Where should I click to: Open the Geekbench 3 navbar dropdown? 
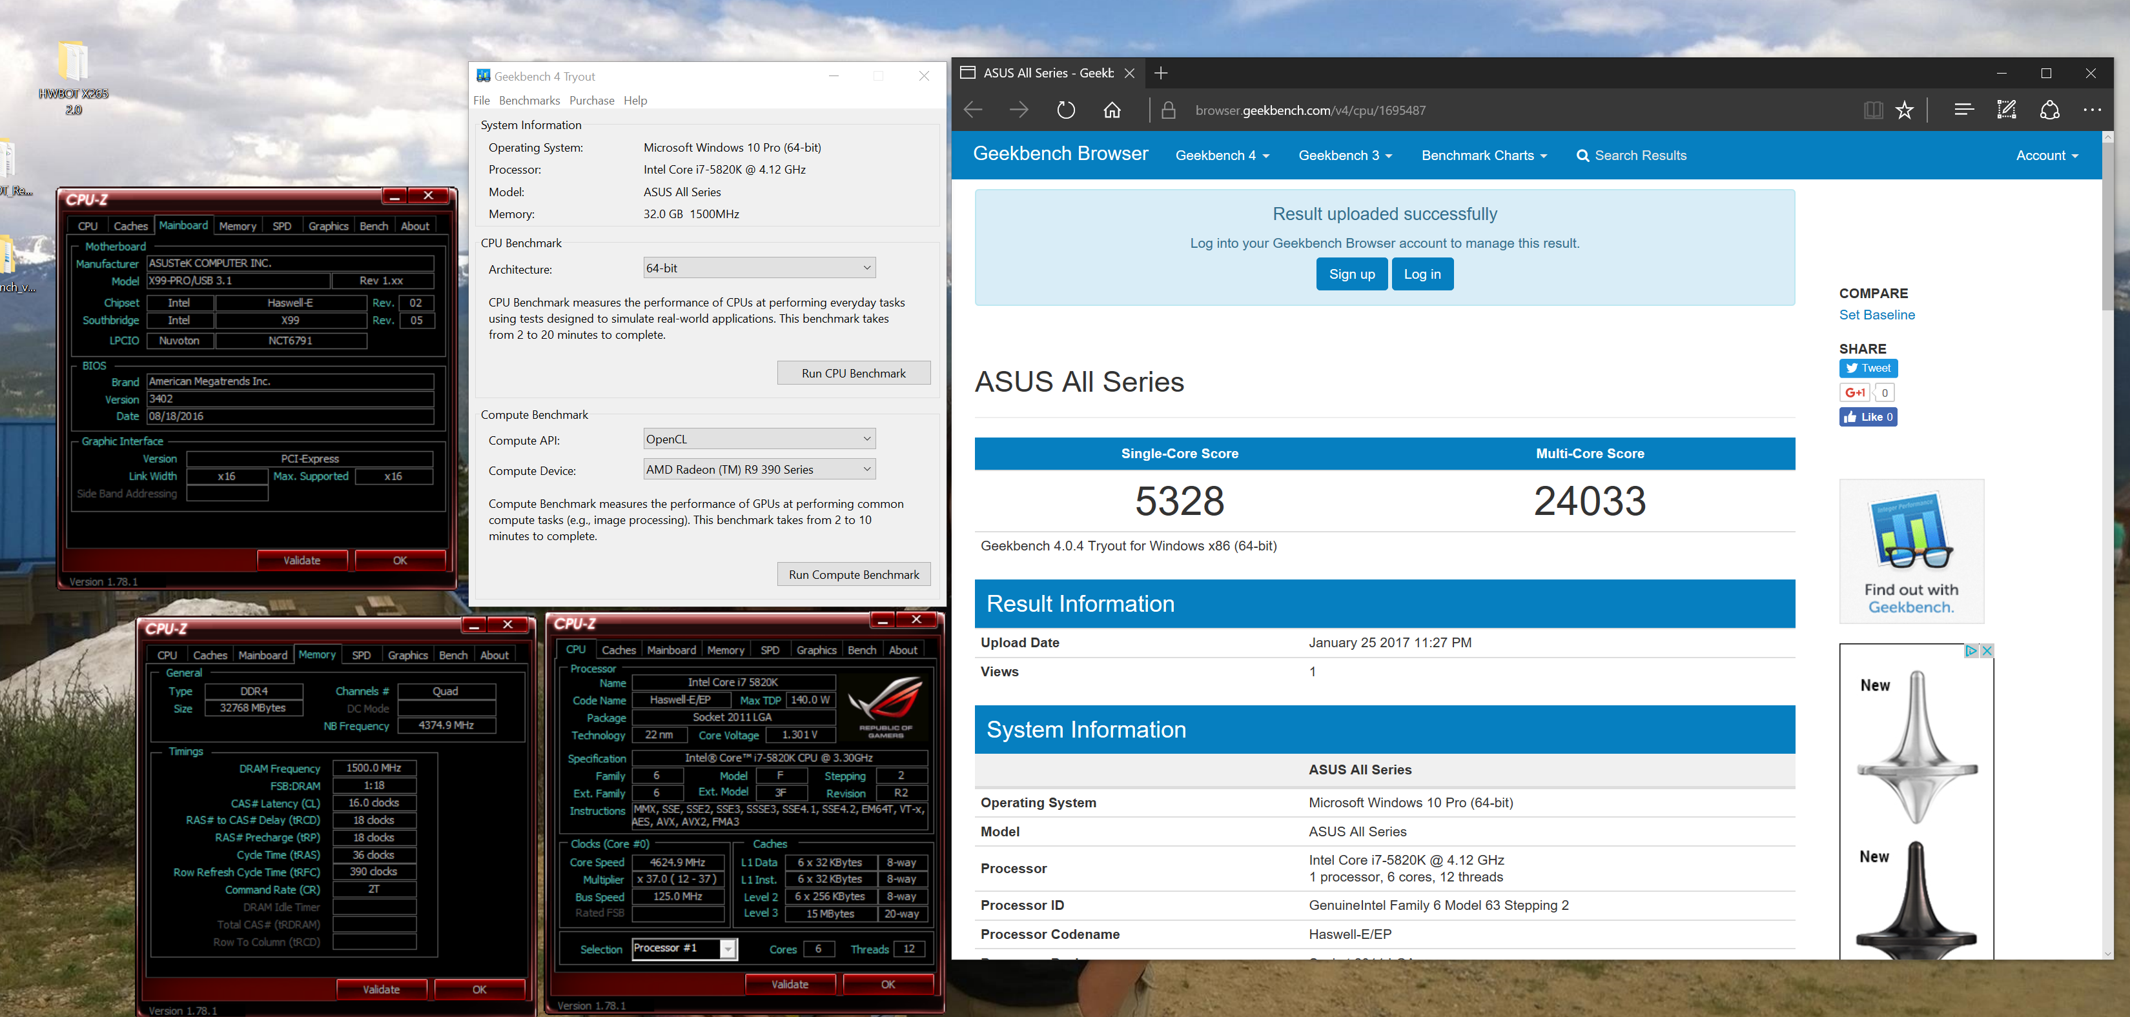click(1346, 156)
